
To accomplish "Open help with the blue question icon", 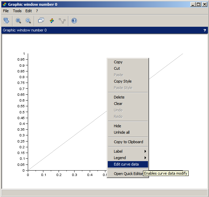I will (74, 21).
